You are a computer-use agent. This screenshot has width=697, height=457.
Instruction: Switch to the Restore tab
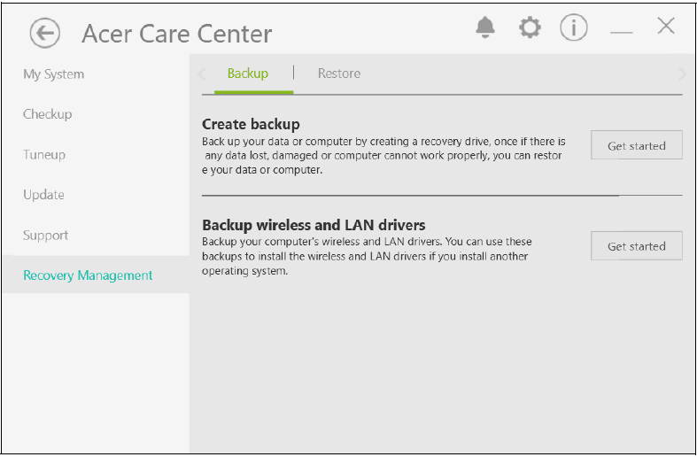339,74
